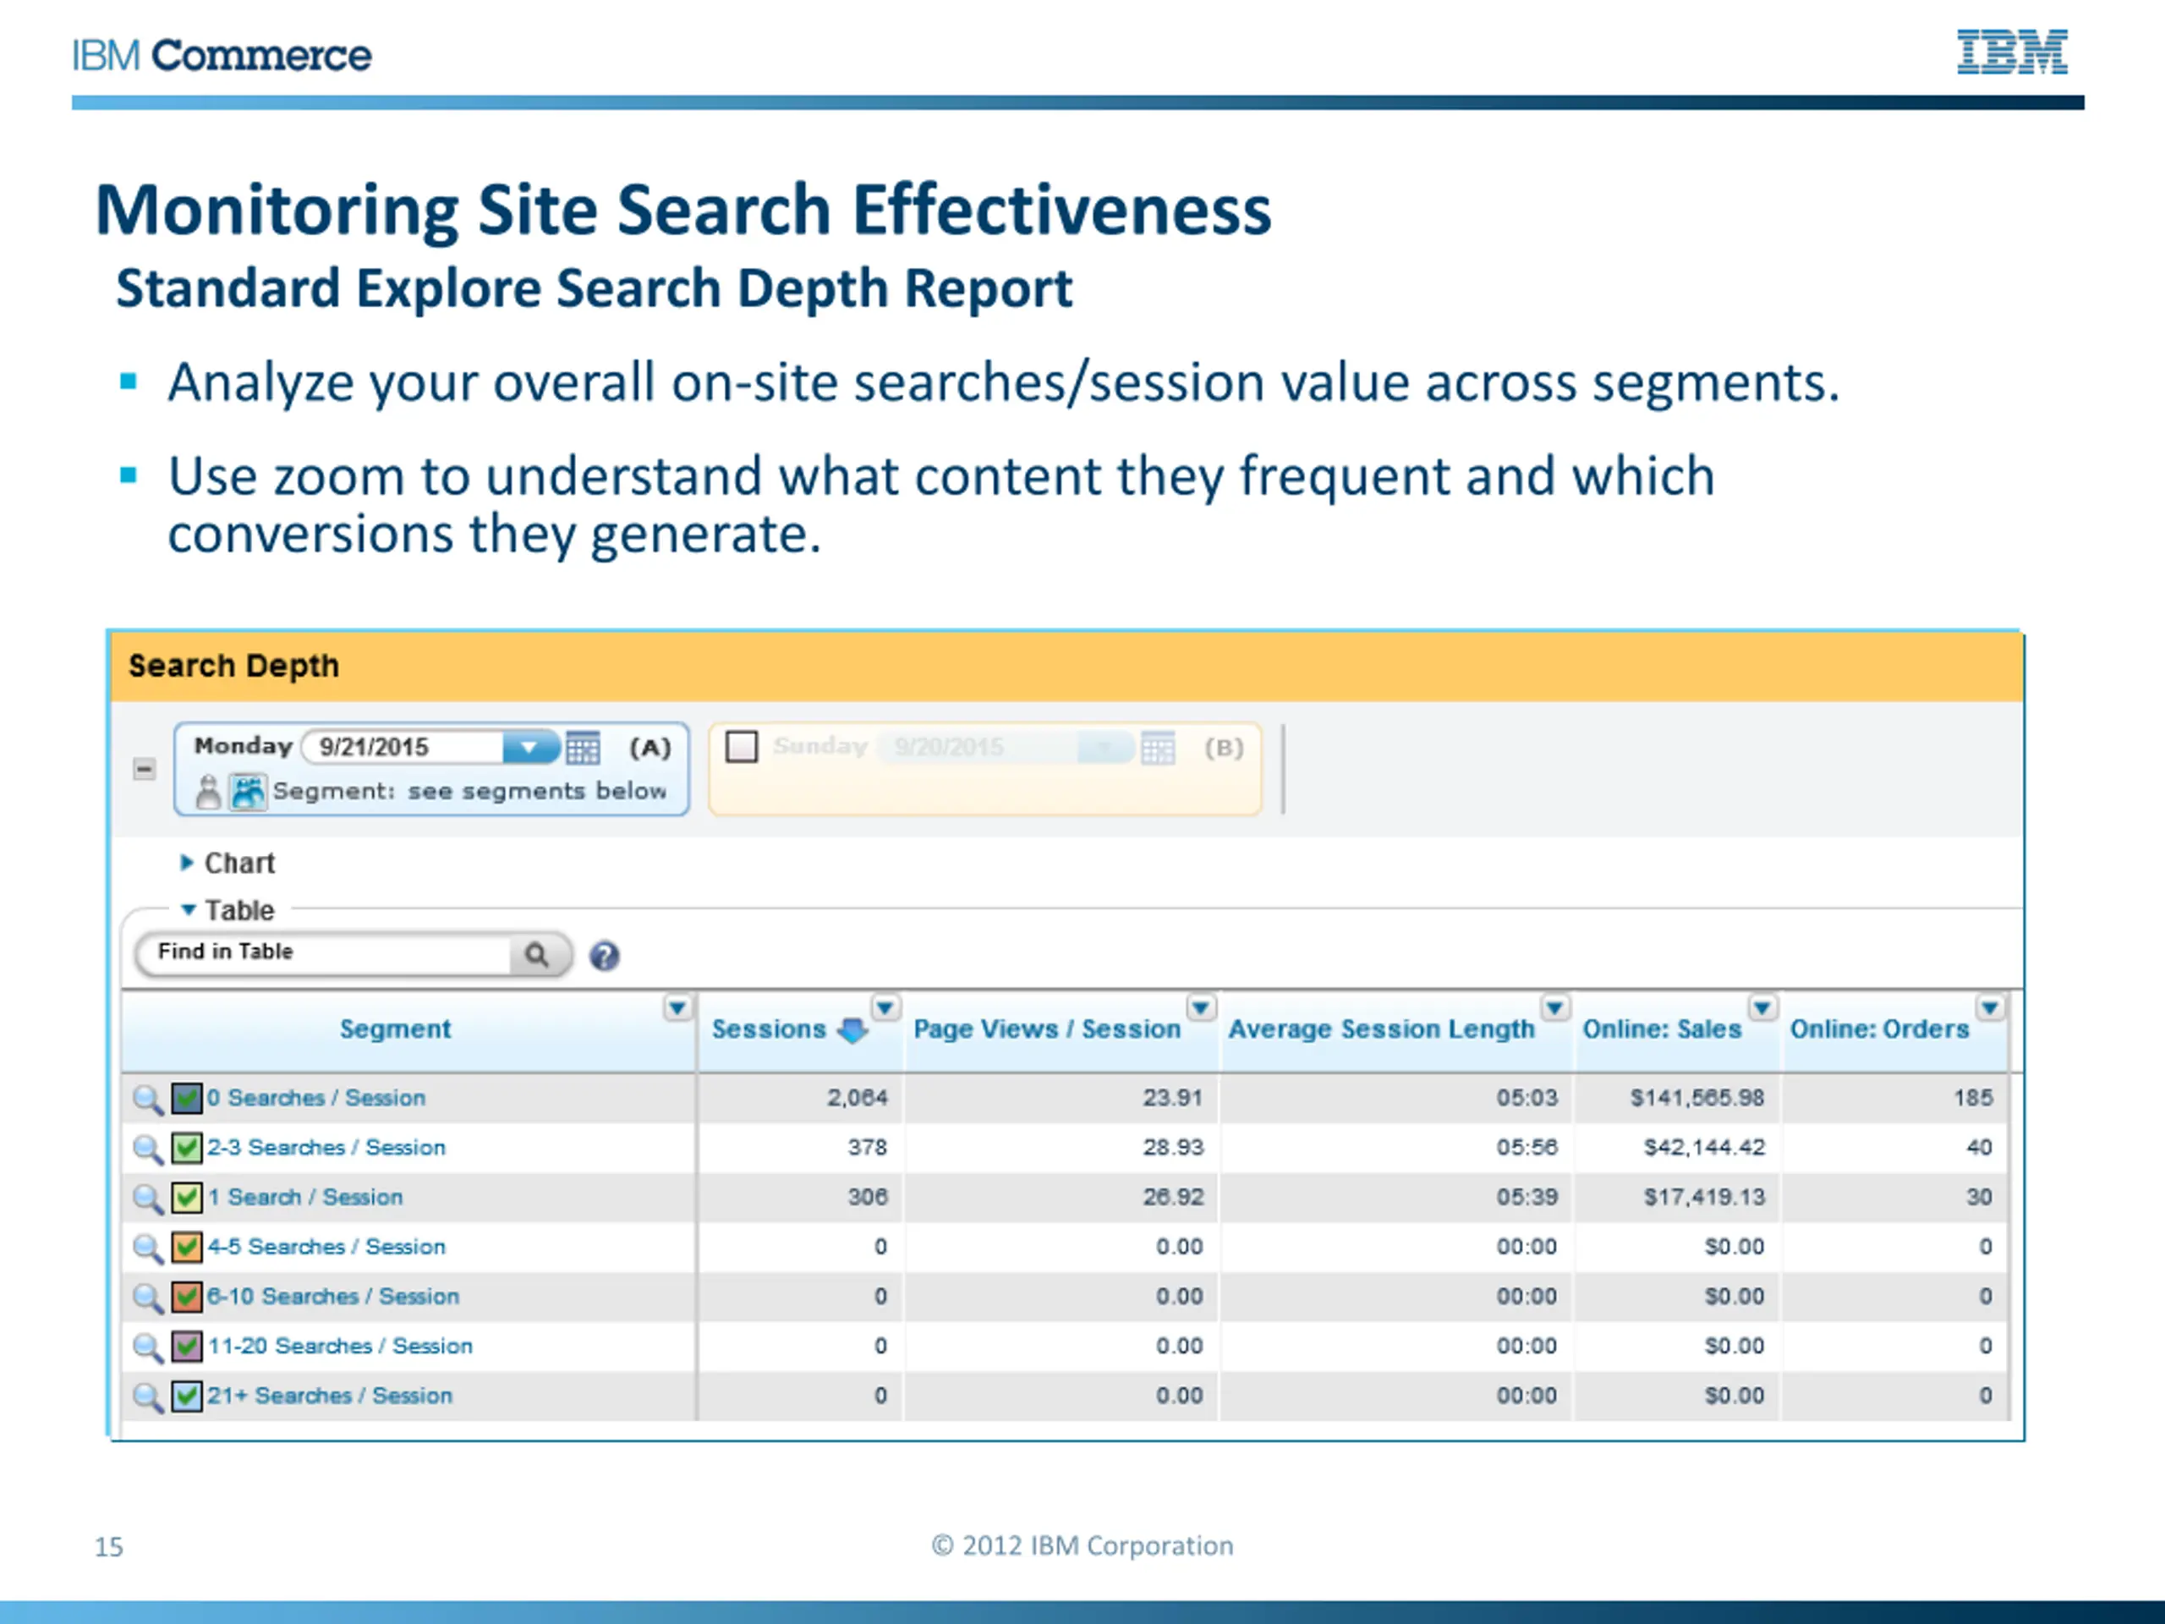Screen dimensions: 2165x1624
Task: Click the help question mark icon
Action: click(604, 956)
